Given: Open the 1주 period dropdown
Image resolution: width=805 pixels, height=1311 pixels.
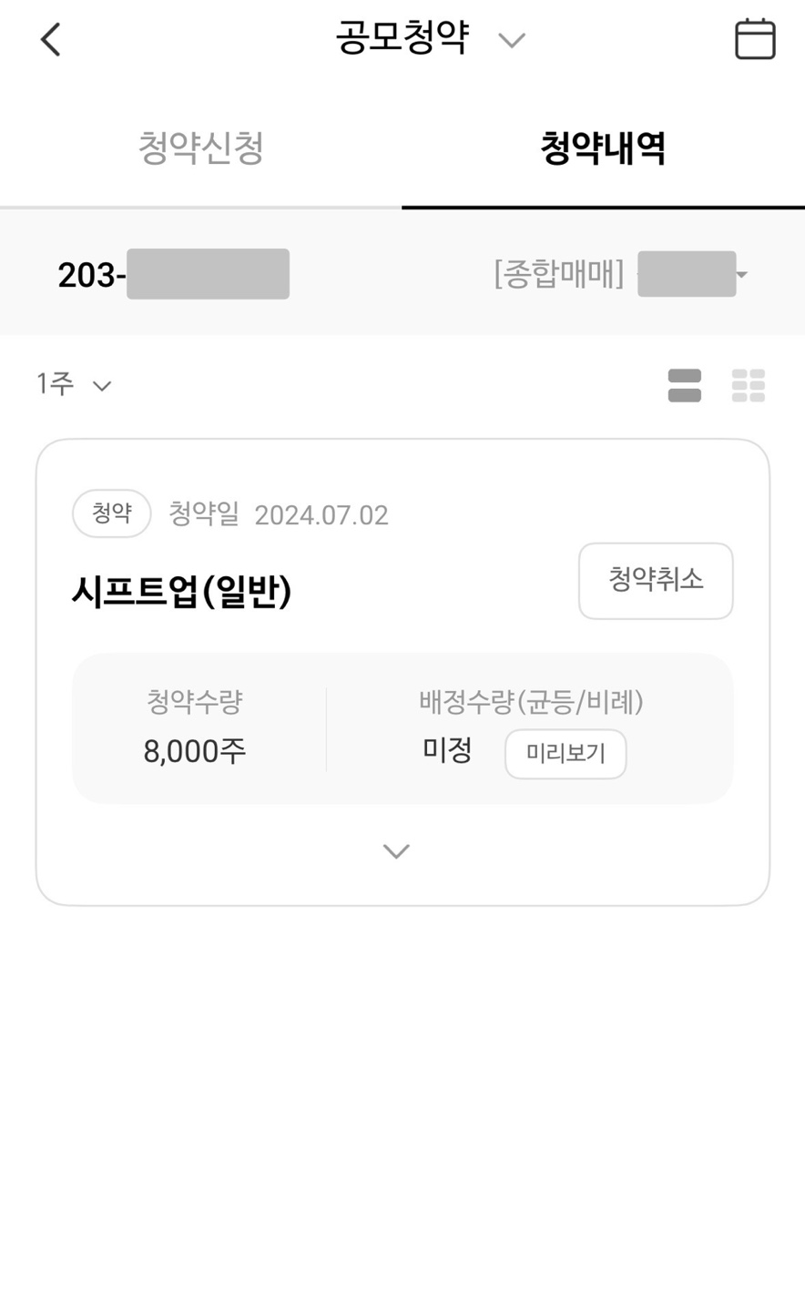Looking at the screenshot, I should coord(74,384).
